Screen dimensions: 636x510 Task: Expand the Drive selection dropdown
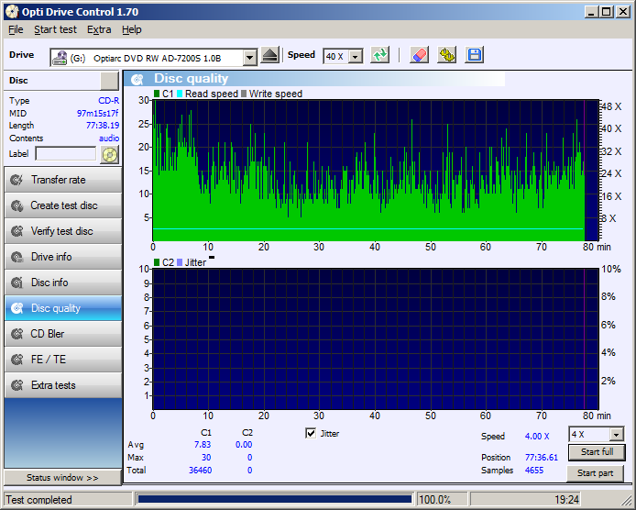click(x=250, y=58)
